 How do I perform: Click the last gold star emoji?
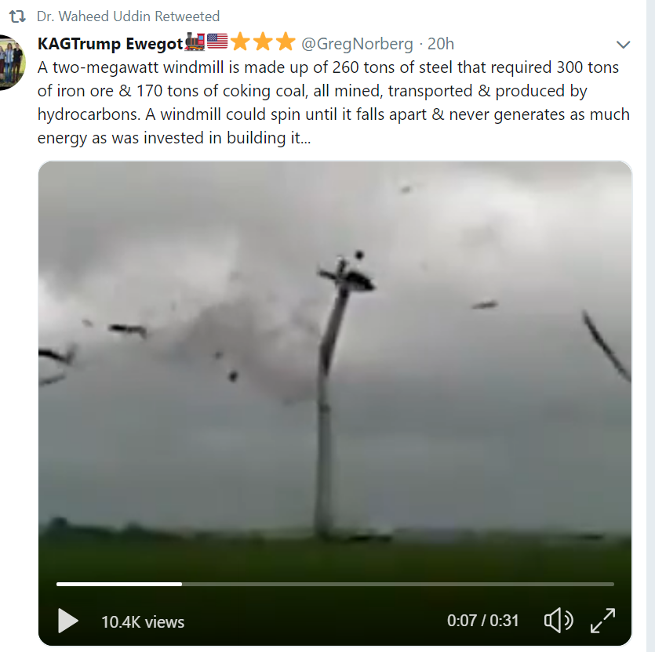(x=285, y=42)
